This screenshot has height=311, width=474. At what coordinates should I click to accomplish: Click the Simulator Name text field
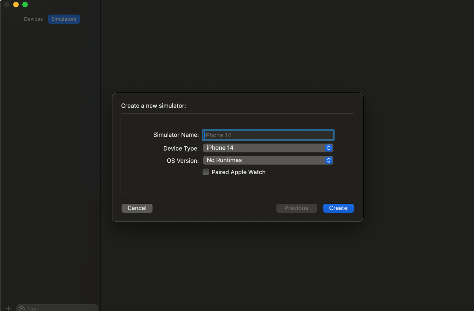(268, 135)
